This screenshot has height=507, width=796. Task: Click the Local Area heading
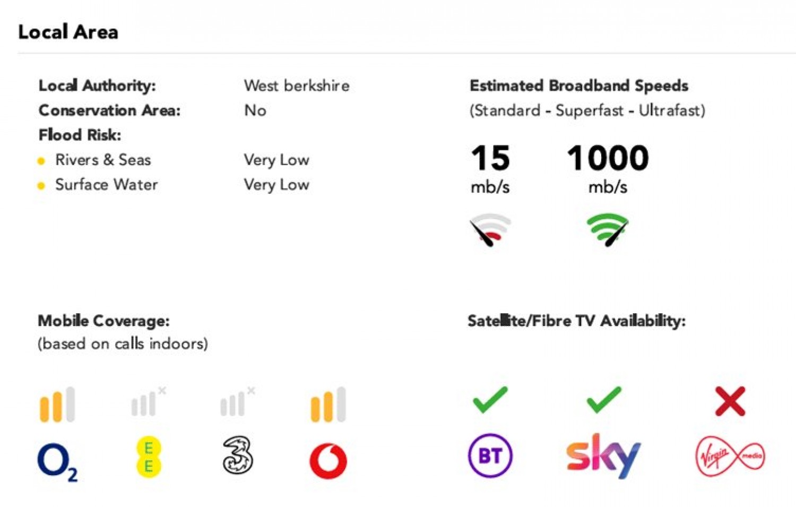[x=68, y=32]
